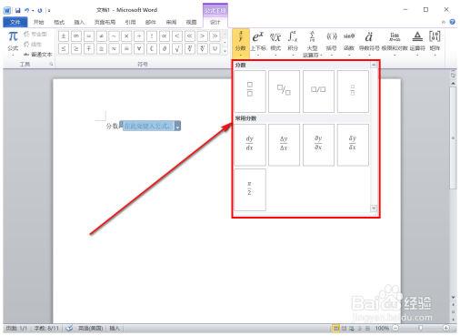Insert the infinity symbol

coord(76,36)
